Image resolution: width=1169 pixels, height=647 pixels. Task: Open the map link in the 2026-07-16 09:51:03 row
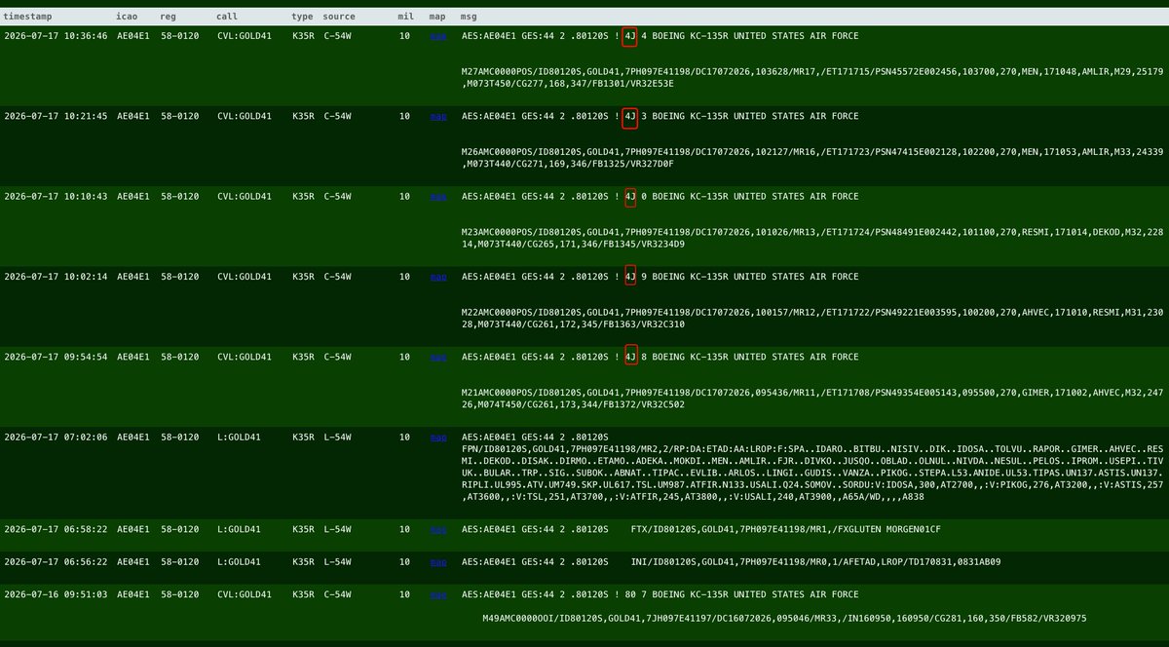pos(438,593)
